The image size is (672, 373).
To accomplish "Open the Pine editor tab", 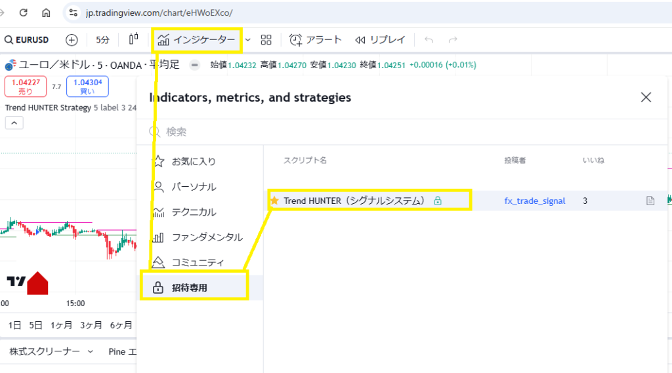I will pos(122,351).
